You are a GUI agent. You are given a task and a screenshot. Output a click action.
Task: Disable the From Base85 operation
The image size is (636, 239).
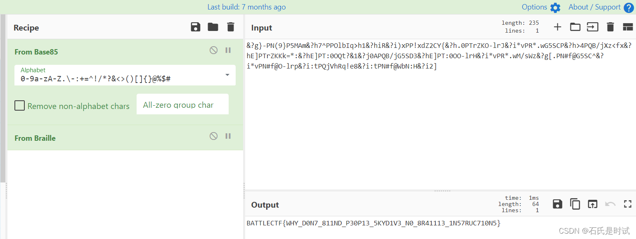point(213,50)
